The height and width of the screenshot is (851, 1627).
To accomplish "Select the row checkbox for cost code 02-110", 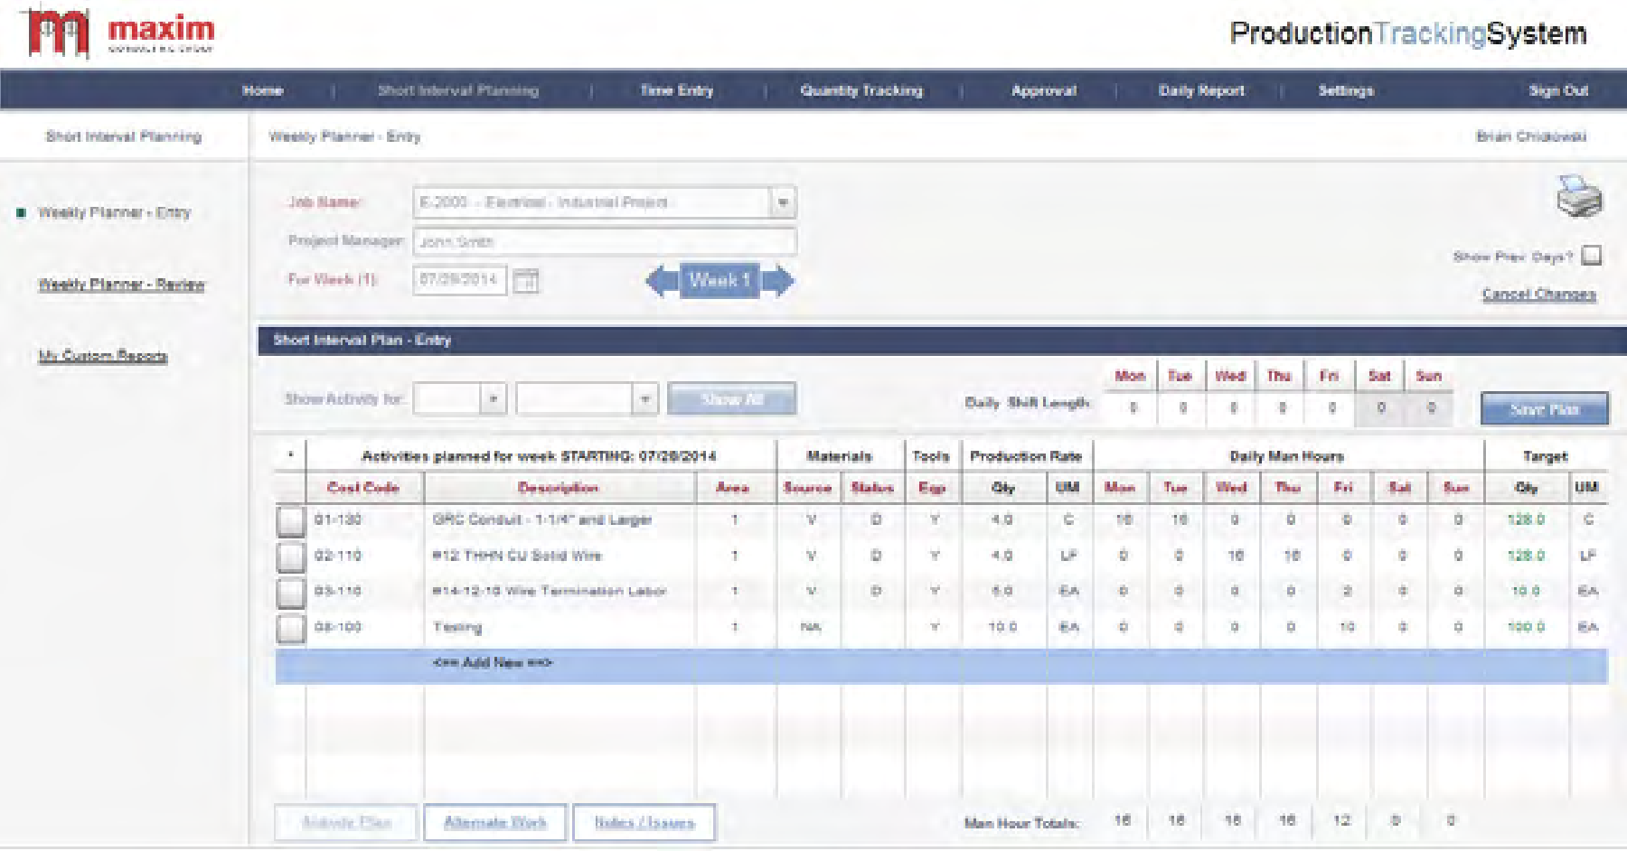I will point(290,556).
